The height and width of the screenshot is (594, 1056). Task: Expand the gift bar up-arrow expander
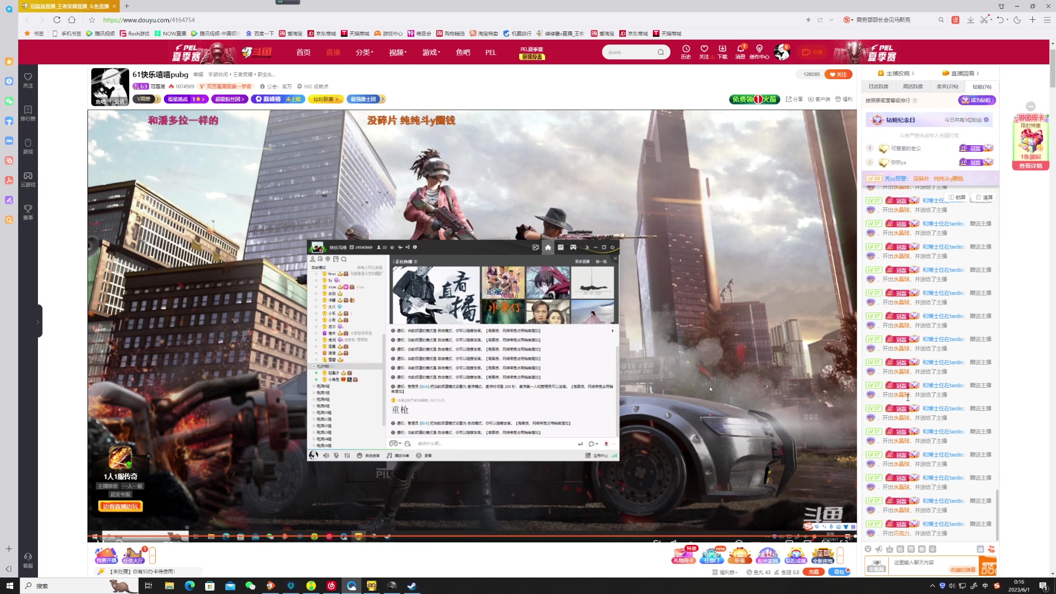pos(840,555)
